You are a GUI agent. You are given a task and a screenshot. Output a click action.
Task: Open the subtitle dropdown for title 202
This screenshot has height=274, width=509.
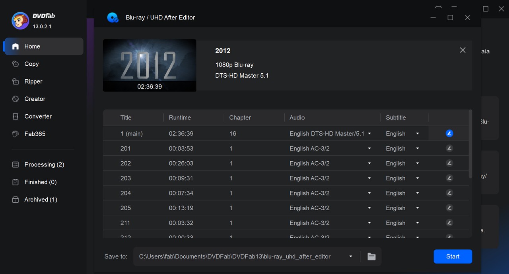(417, 163)
